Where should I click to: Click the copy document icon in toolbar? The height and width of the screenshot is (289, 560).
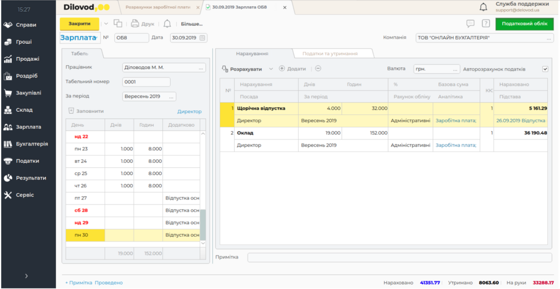pyautogui.click(x=118, y=24)
